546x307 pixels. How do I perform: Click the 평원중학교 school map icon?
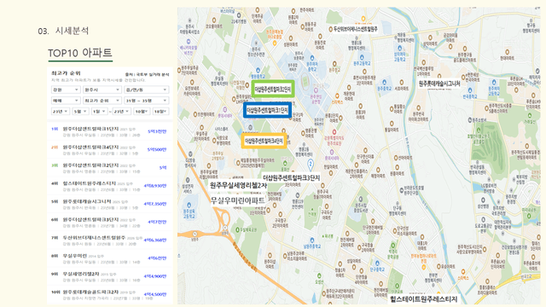pyautogui.click(x=258, y=71)
